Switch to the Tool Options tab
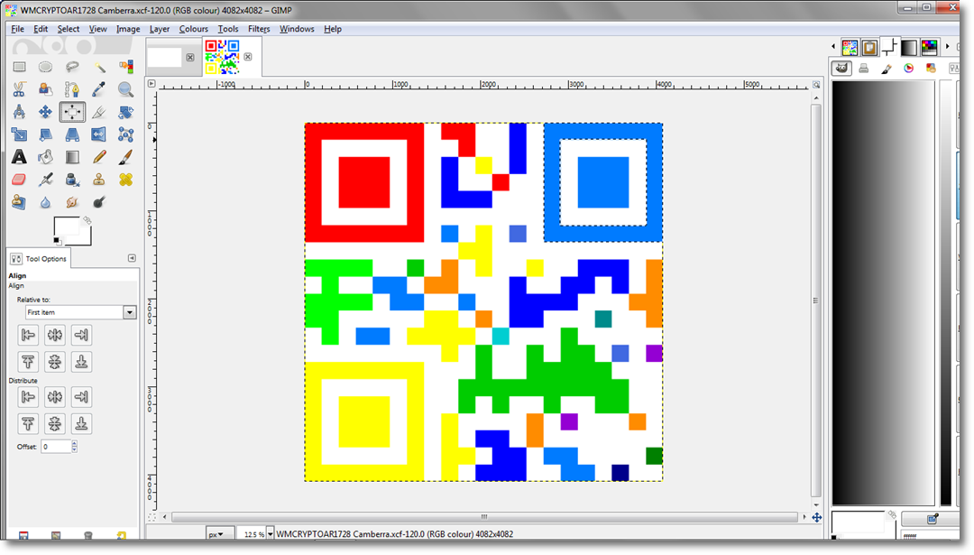 click(x=39, y=258)
